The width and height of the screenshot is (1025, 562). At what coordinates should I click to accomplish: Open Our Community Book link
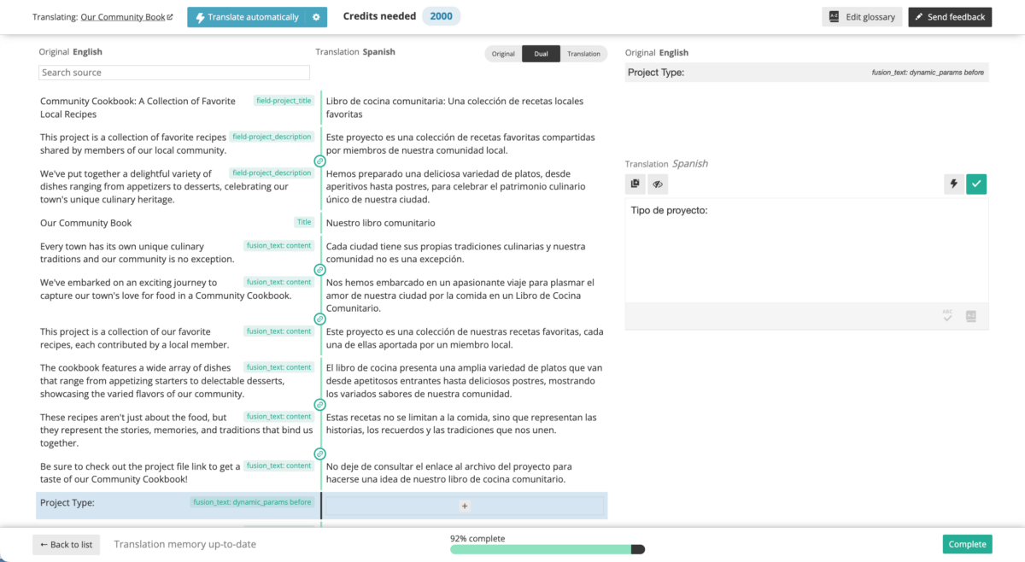coord(126,15)
